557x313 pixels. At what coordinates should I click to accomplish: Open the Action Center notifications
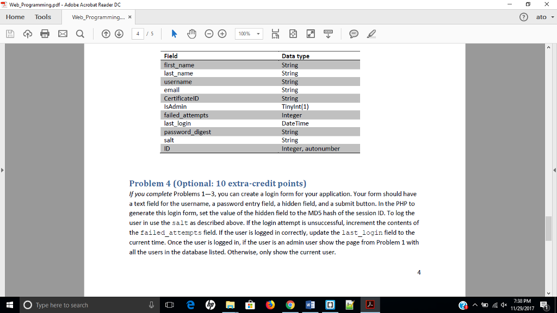pyautogui.click(x=544, y=305)
